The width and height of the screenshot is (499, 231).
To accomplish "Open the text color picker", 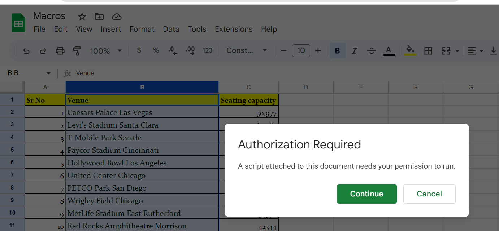I will pyautogui.click(x=389, y=50).
